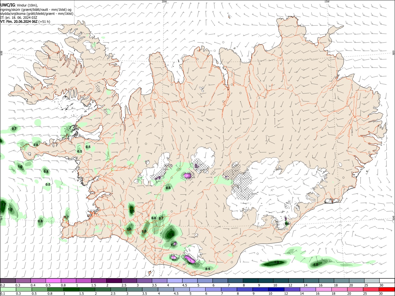The width and height of the screenshot is (395, 296).
Task: Click the 15W longitude label
Action: [327, 2]
